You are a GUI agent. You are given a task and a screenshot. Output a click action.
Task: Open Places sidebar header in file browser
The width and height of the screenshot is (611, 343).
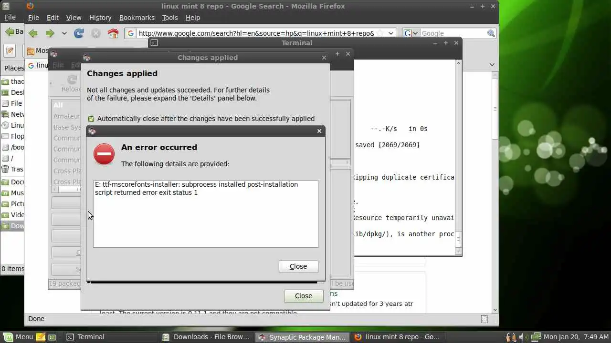pos(14,68)
